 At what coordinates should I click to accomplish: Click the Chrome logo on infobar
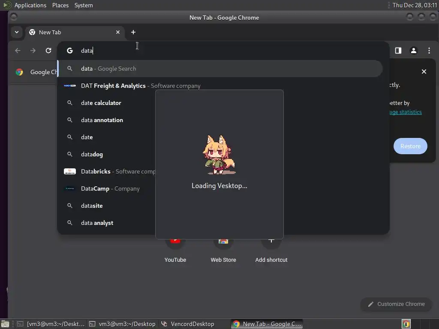19,72
